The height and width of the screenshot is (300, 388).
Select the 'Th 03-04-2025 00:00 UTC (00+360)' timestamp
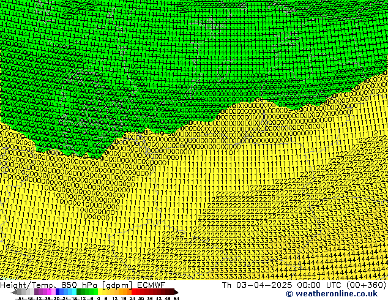pyautogui.click(x=304, y=285)
